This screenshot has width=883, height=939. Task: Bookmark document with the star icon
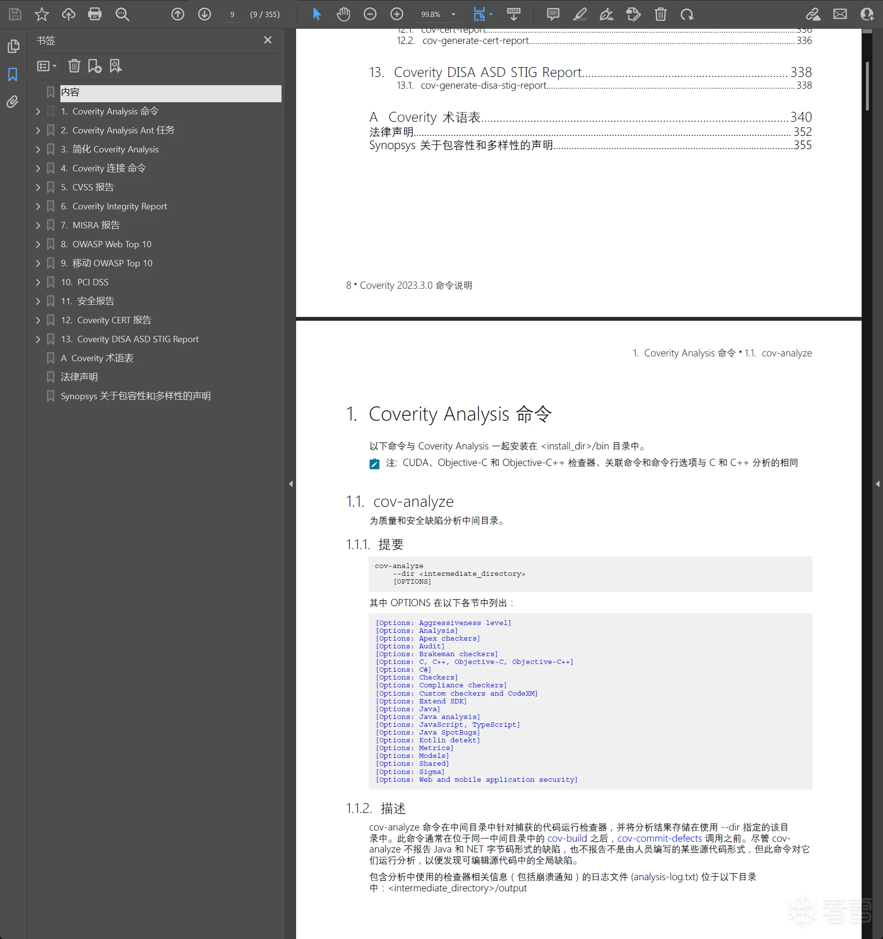(x=42, y=14)
